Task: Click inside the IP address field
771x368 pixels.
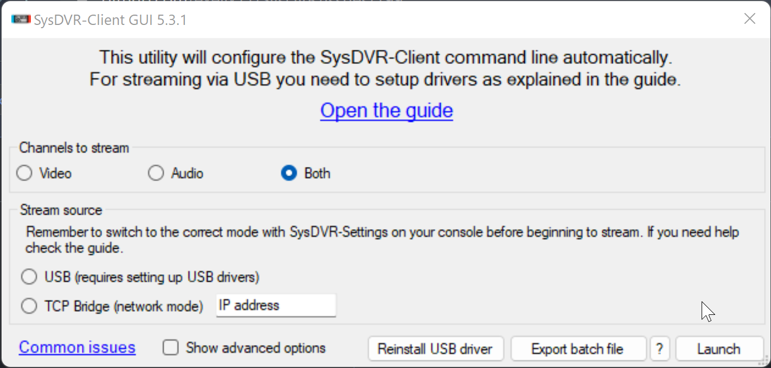Action: click(275, 305)
